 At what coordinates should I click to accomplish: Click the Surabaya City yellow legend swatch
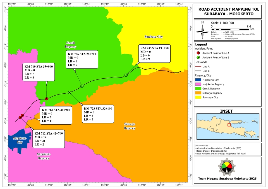pyautogui.click(x=198, y=97)
